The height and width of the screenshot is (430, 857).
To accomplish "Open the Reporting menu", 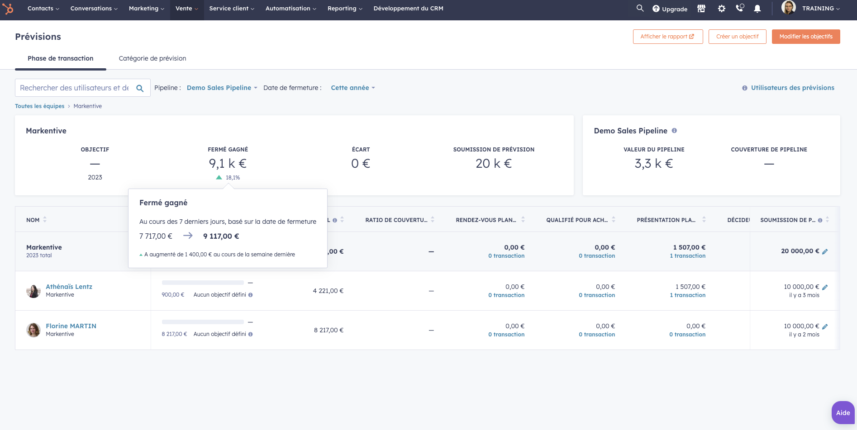I will click(345, 9).
